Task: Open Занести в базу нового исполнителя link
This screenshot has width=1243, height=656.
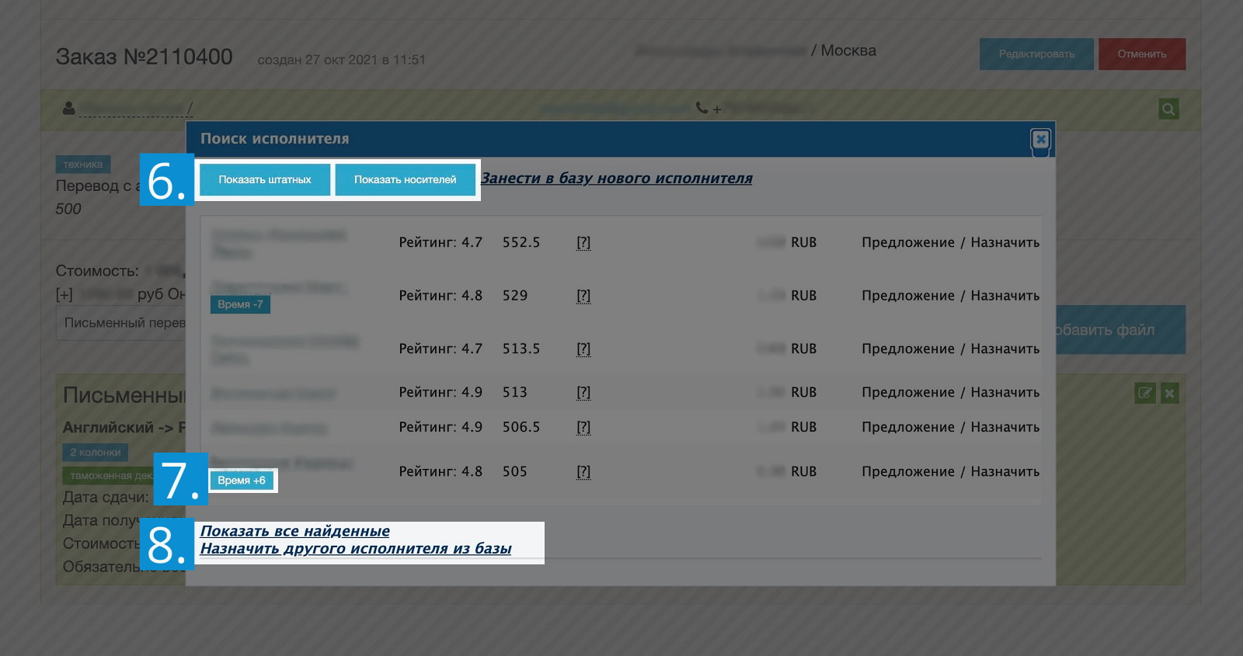Action: coord(617,178)
